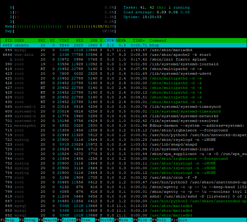This screenshot has width=247, height=222.
Task: Select the apache2 -k start process row
Action: (x=123, y=55)
